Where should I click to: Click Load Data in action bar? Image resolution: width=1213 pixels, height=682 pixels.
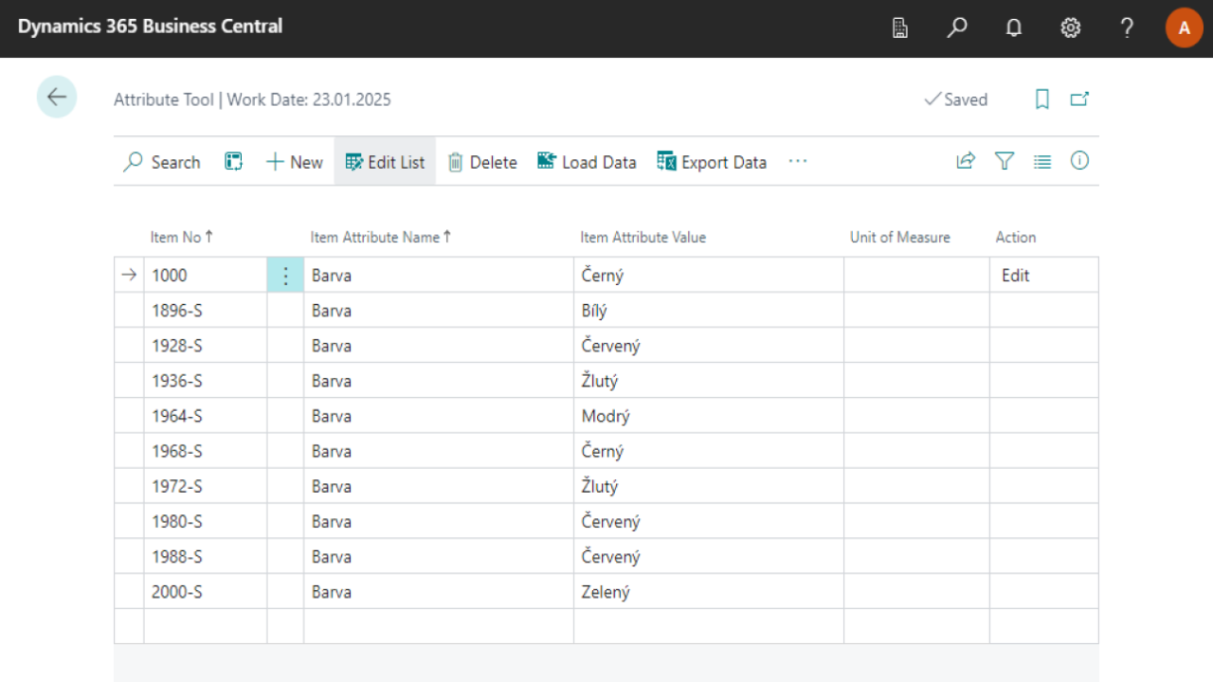point(587,162)
